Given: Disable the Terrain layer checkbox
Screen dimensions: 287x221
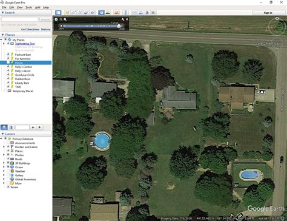Looking at the screenshot, I should coord(8,187).
